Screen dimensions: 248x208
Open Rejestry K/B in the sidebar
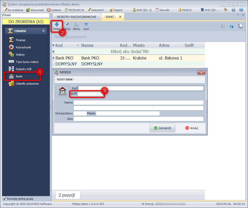(23, 69)
